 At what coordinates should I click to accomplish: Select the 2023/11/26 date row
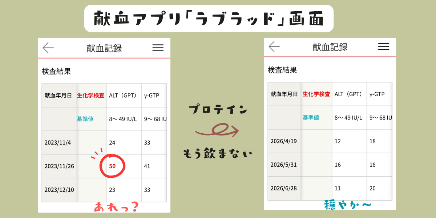tap(104, 166)
